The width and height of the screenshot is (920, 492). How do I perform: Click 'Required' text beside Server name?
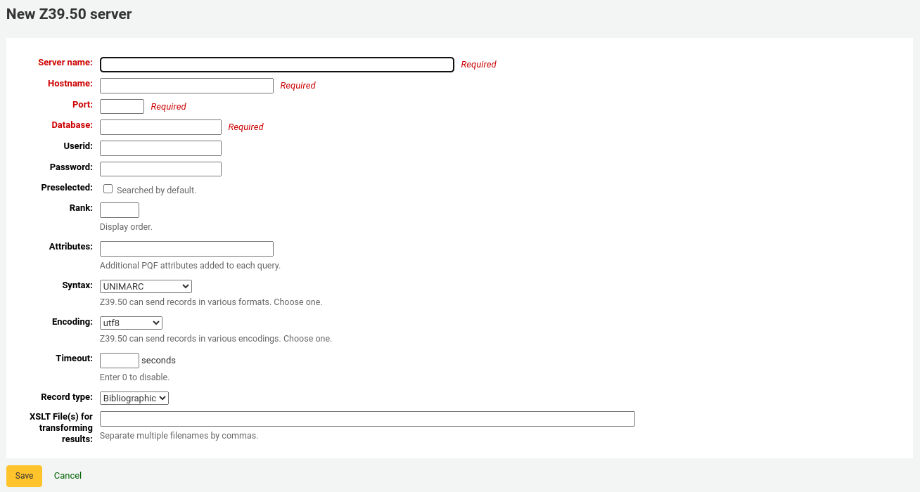click(x=478, y=65)
